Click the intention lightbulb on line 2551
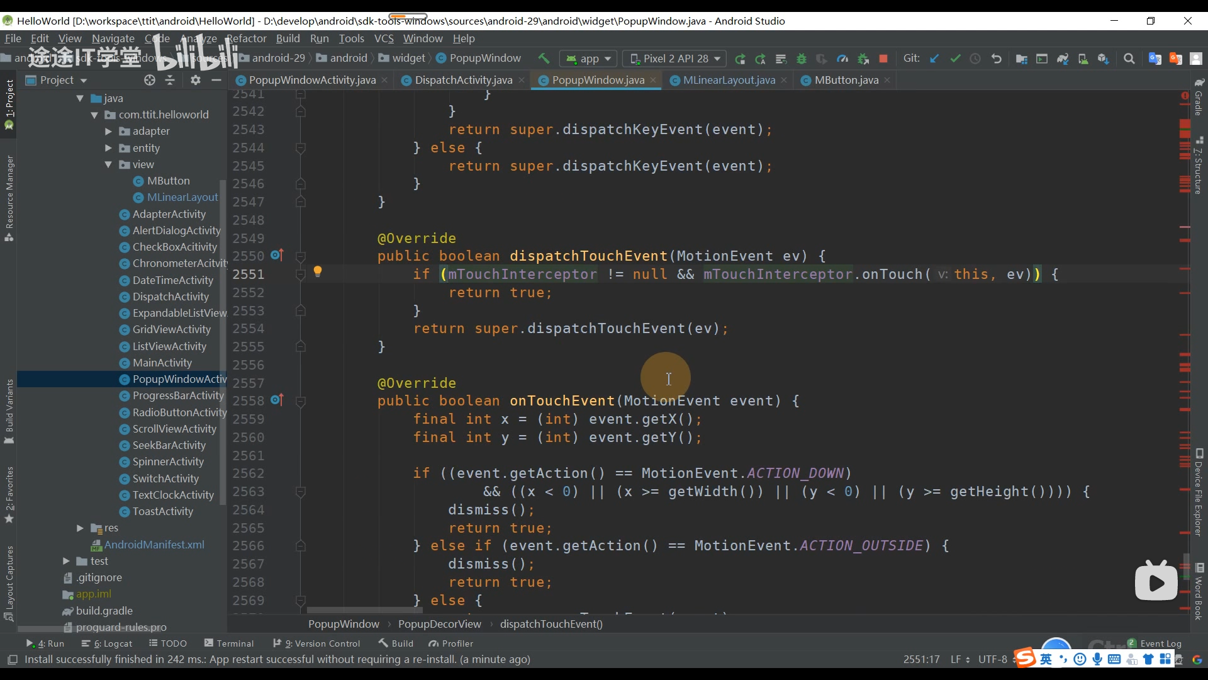Screen dimensions: 1208x680 click(x=318, y=271)
